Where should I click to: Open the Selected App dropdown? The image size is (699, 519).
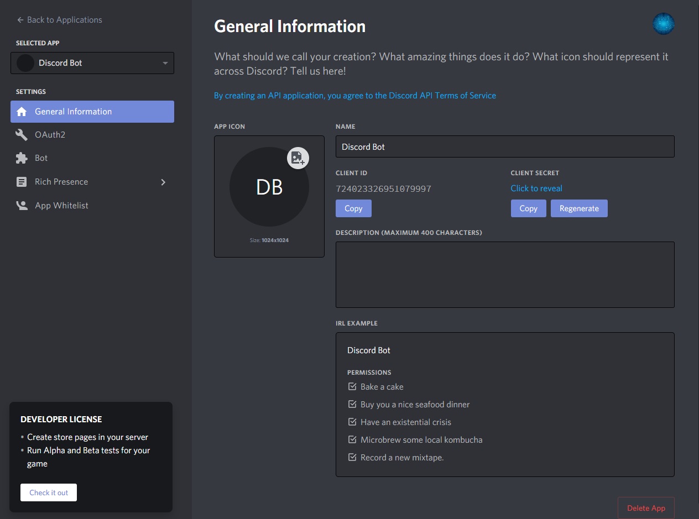[x=92, y=63]
